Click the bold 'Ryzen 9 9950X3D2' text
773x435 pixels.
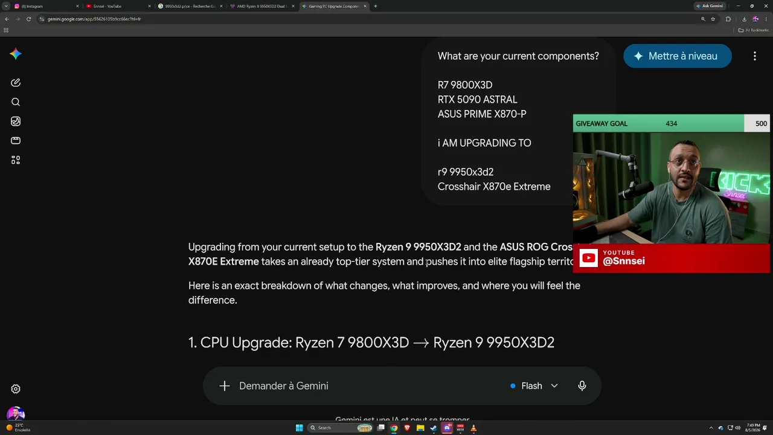419,247
